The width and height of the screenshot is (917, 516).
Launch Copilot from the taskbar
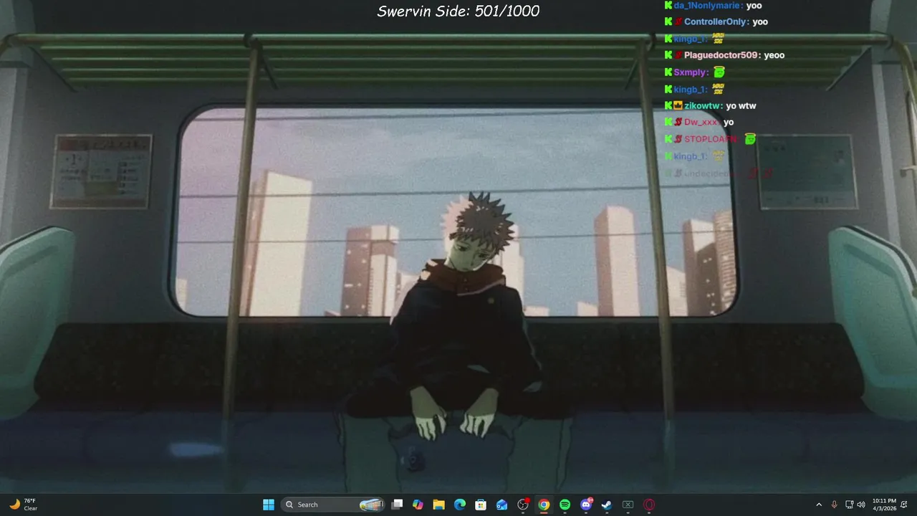coord(418,505)
